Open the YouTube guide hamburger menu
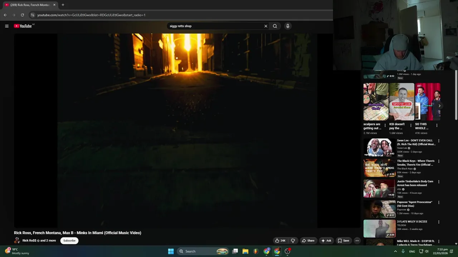Viewport: 458px width, 257px height. (x=6, y=26)
